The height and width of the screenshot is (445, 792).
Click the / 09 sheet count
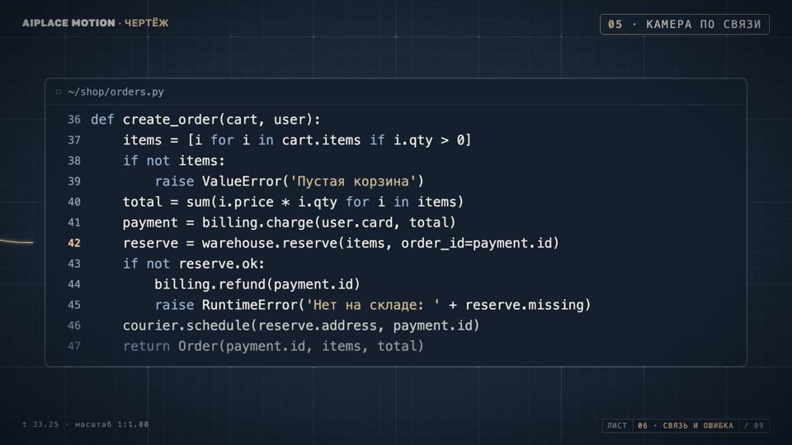753,426
